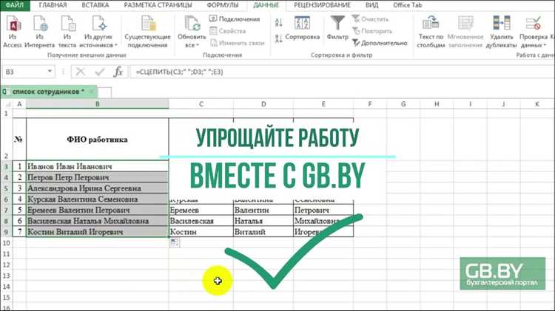Select column E header
The height and width of the screenshot is (311, 555).
point(323,104)
